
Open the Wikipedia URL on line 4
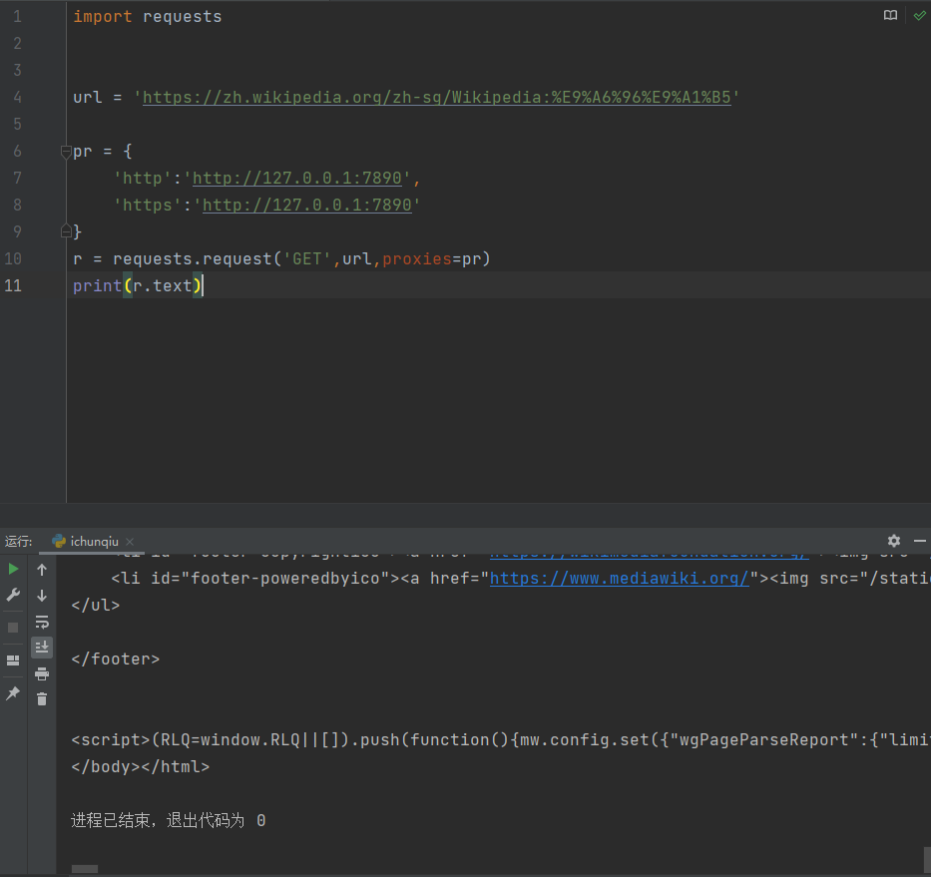pos(436,98)
